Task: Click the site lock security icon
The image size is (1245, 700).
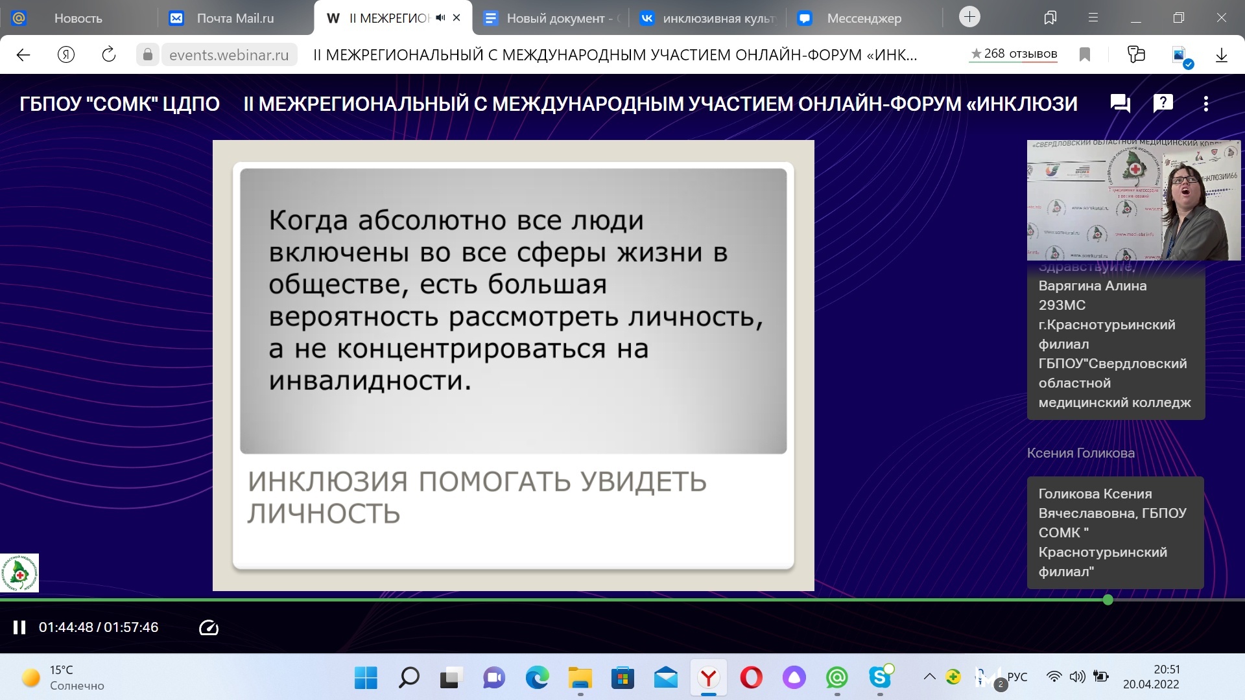Action: (x=148, y=55)
